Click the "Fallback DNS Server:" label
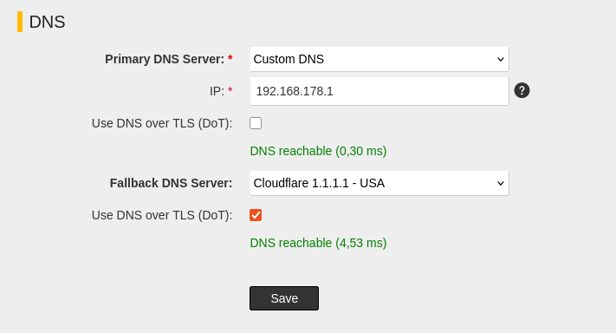This screenshot has height=333, width=616. click(x=171, y=183)
